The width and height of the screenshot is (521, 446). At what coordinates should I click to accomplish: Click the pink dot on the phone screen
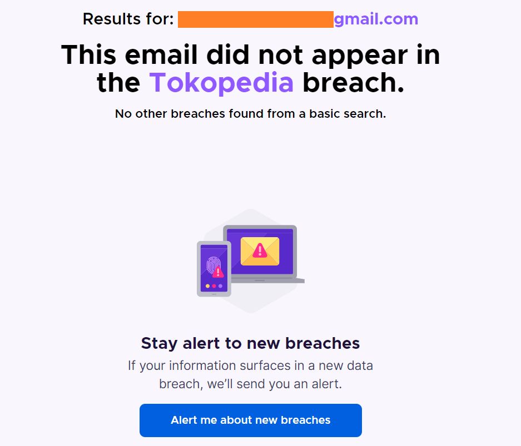(214, 286)
